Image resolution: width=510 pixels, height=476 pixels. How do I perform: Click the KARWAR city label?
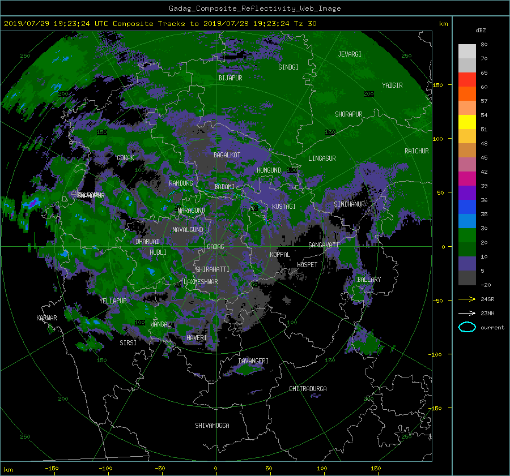(46, 318)
